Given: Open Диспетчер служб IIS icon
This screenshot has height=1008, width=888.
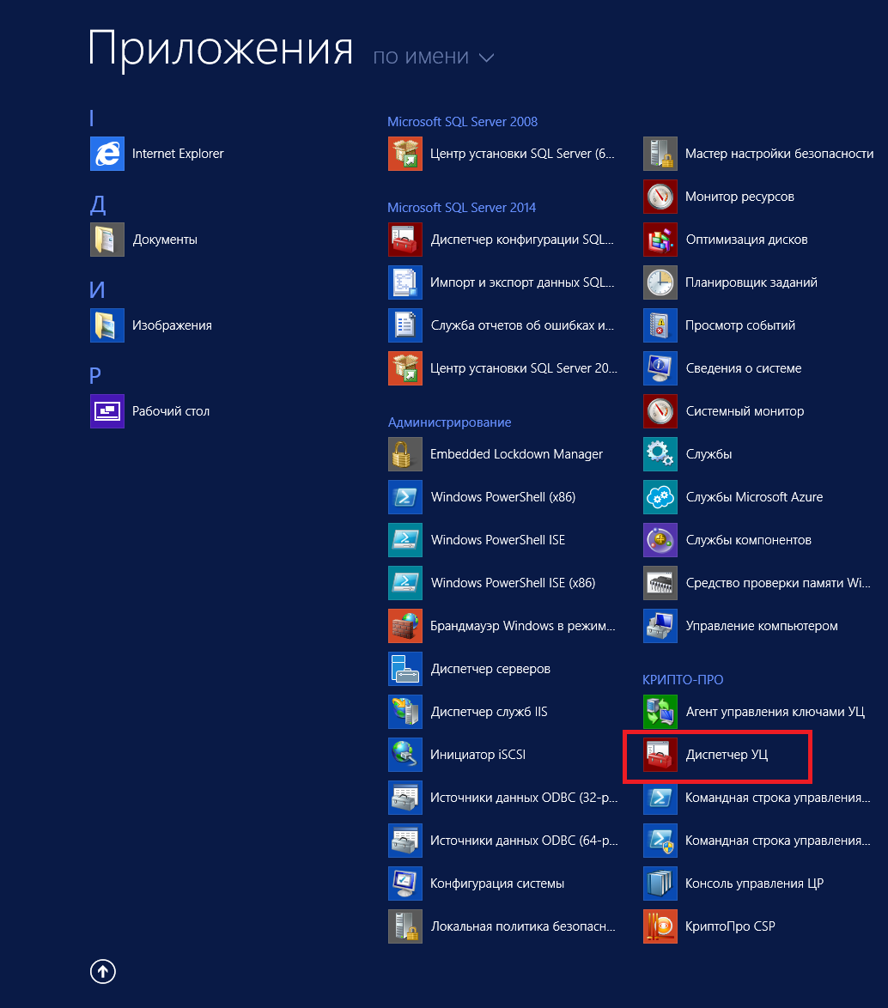Looking at the screenshot, I should (x=405, y=712).
